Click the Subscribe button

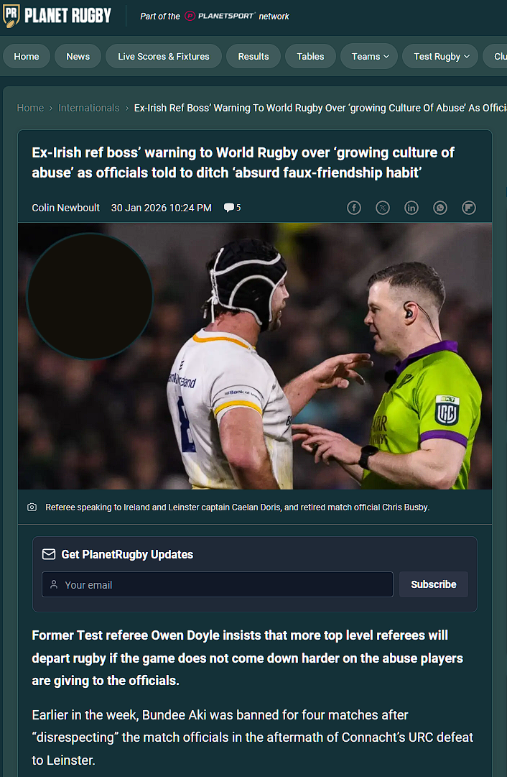coord(434,584)
